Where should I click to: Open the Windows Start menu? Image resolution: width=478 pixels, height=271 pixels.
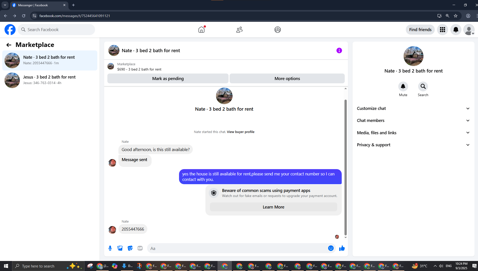tap(6, 266)
